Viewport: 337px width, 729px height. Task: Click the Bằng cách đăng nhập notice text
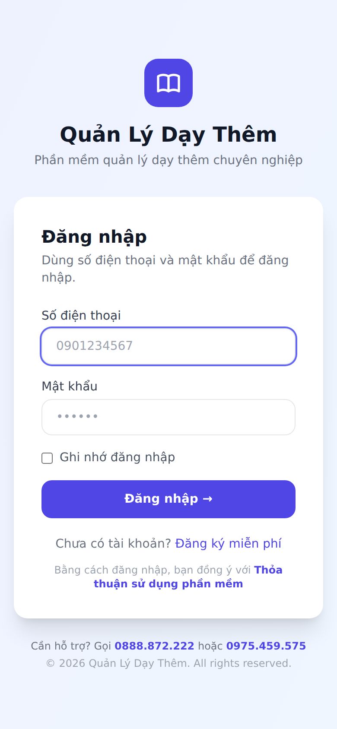tap(153, 570)
